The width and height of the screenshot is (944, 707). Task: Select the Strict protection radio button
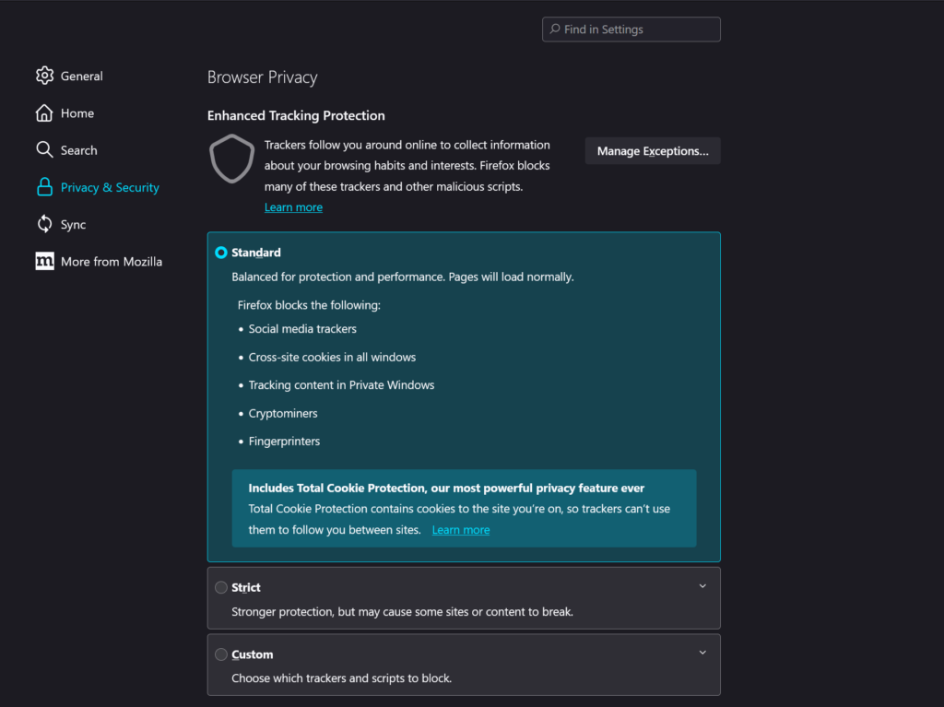tap(221, 587)
